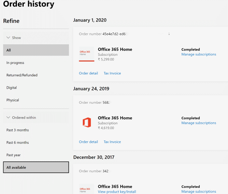Click Completed status for the January 1, 2020 order
The image size is (228, 194).
[191, 50]
